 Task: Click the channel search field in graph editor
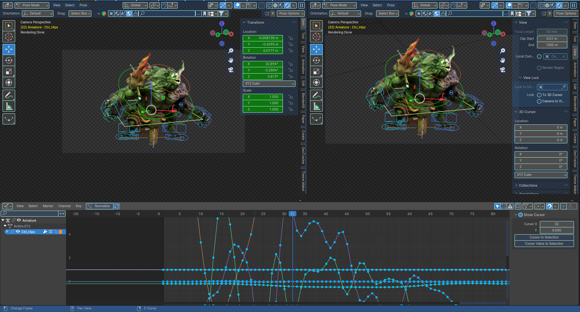coord(30,214)
